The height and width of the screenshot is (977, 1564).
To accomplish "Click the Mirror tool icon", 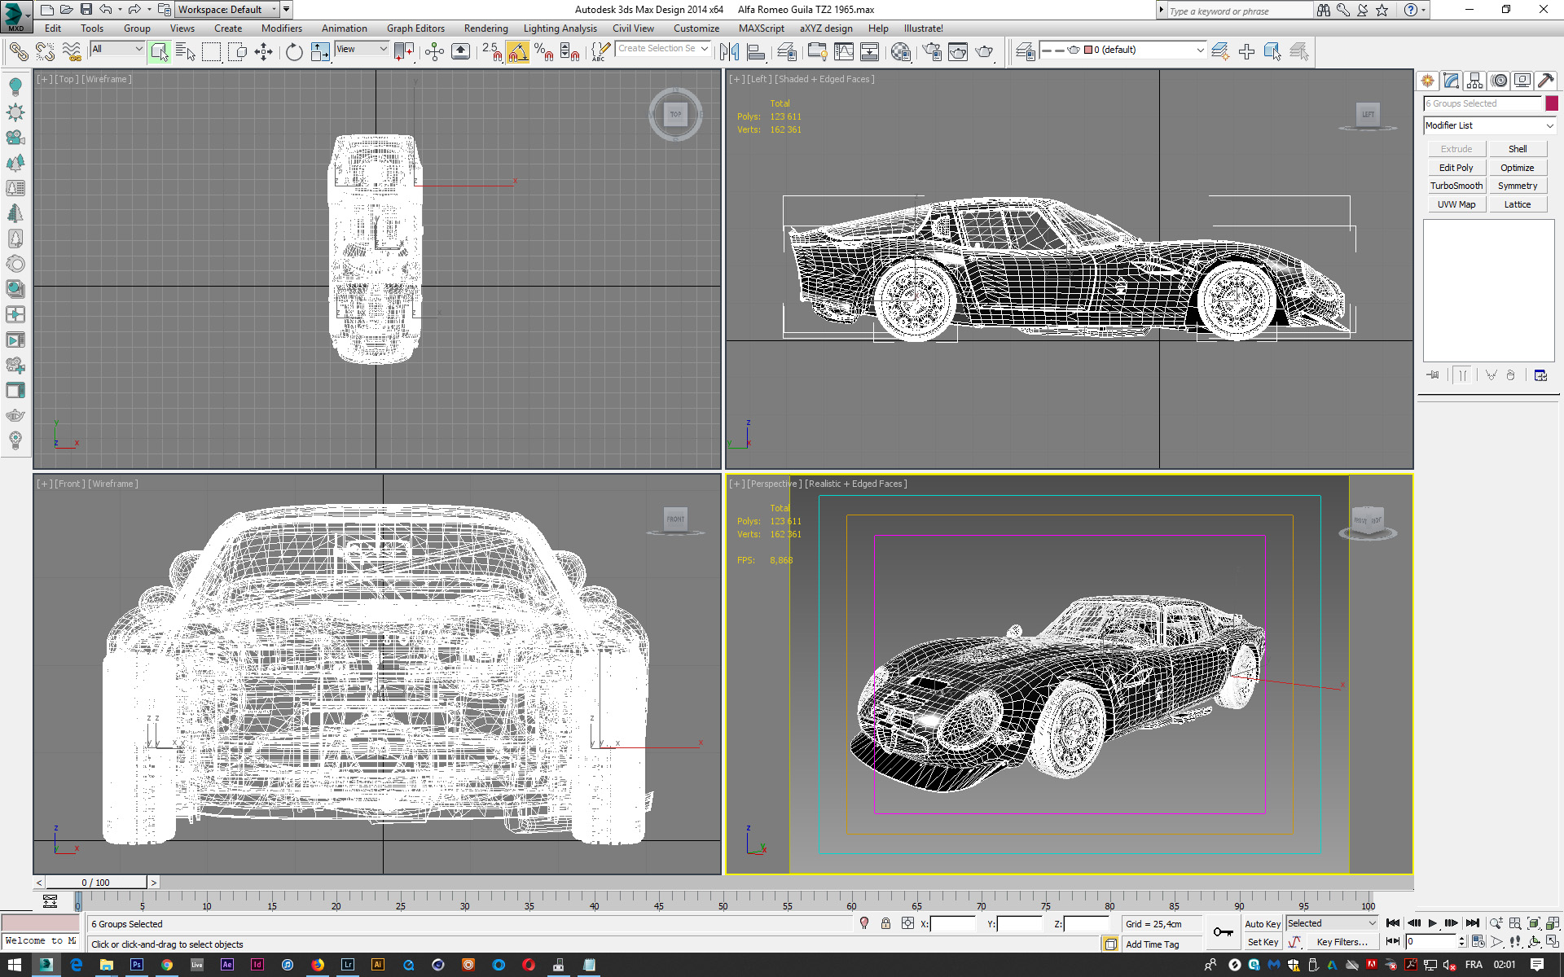I will point(729,52).
